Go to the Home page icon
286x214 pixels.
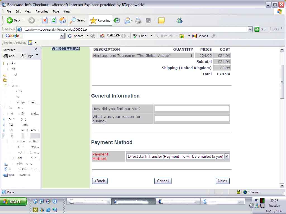[x=63, y=20]
